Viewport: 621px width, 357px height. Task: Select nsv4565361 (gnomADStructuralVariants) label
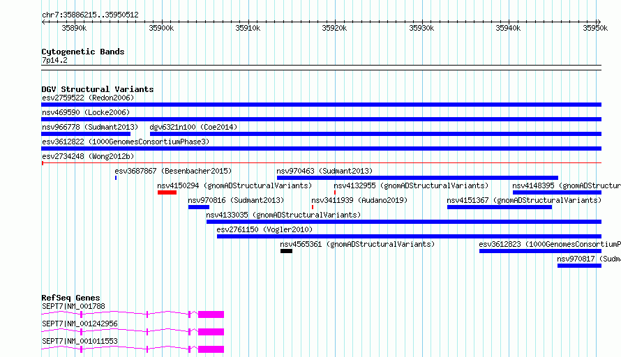point(357,244)
